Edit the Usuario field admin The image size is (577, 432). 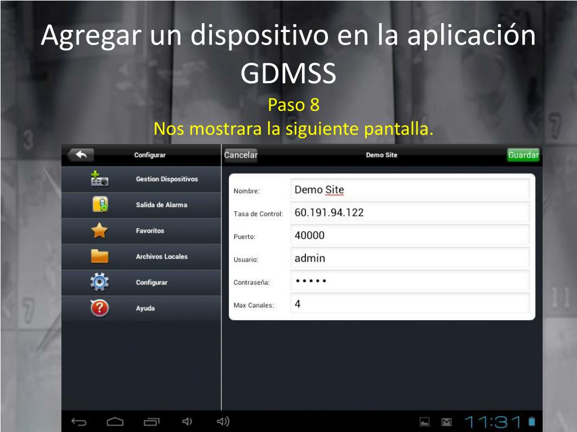(410, 258)
